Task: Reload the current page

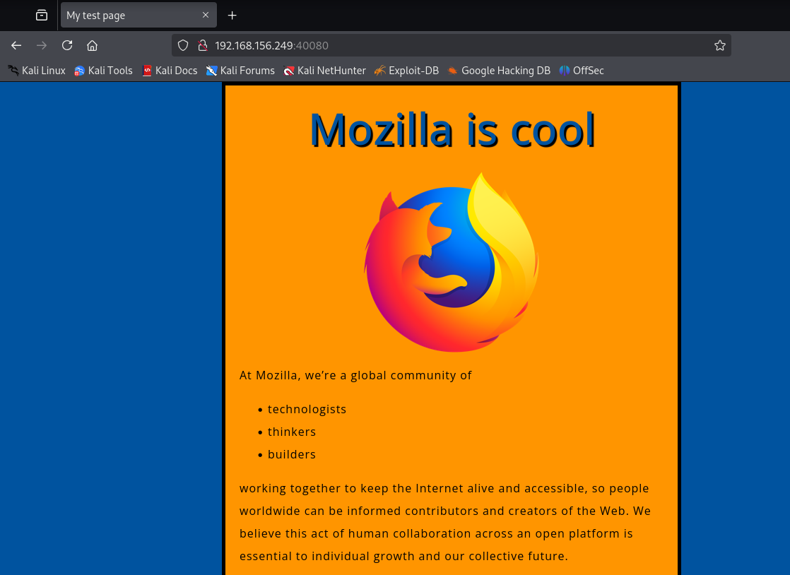Action: 67,45
